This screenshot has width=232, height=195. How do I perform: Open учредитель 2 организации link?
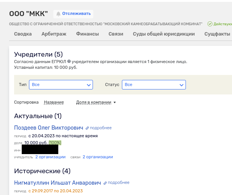[50, 157]
